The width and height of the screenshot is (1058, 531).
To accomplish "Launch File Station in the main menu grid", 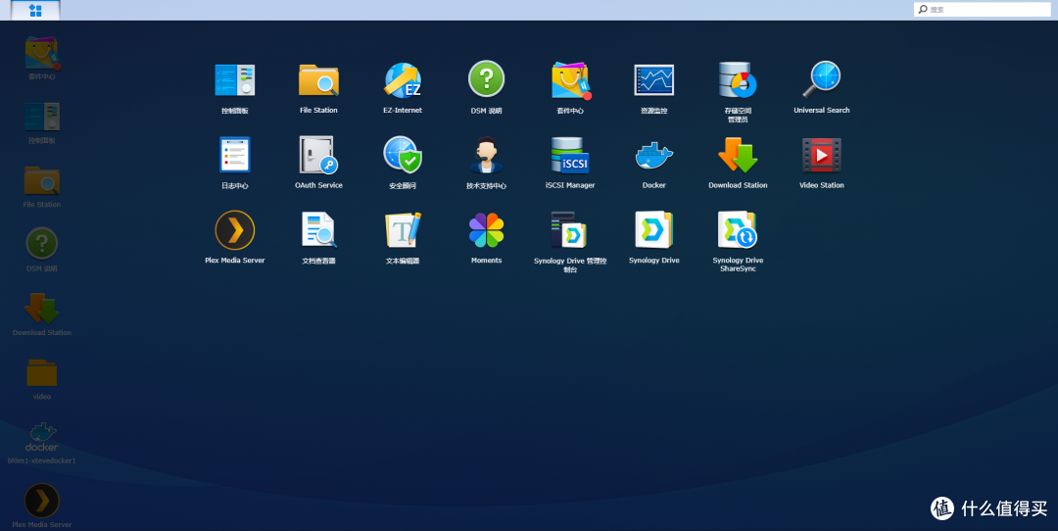I will [318, 80].
